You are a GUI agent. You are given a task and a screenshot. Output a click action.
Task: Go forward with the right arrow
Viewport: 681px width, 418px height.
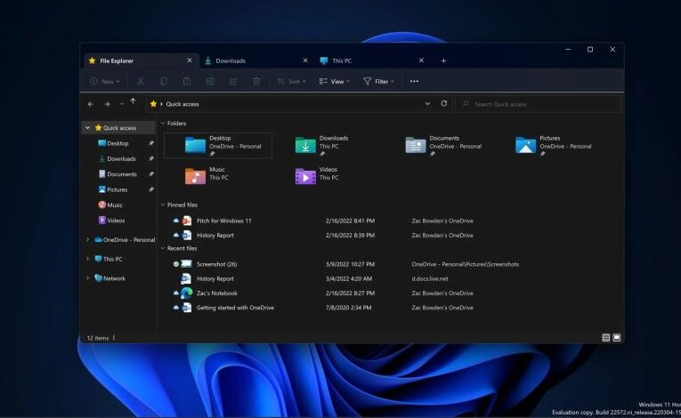coord(107,104)
